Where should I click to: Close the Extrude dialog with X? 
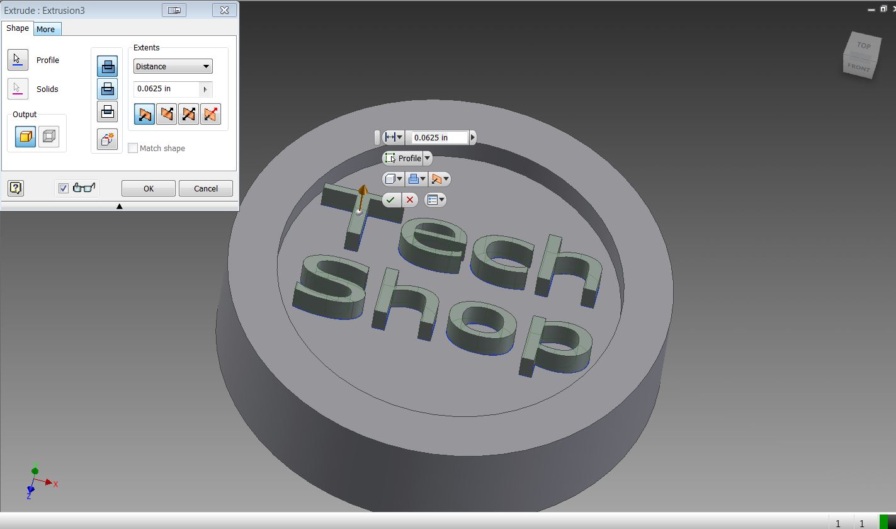(224, 10)
